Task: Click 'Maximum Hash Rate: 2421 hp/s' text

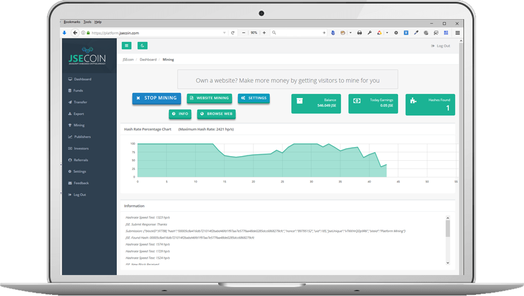Action: pyautogui.click(x=206, y=129)
